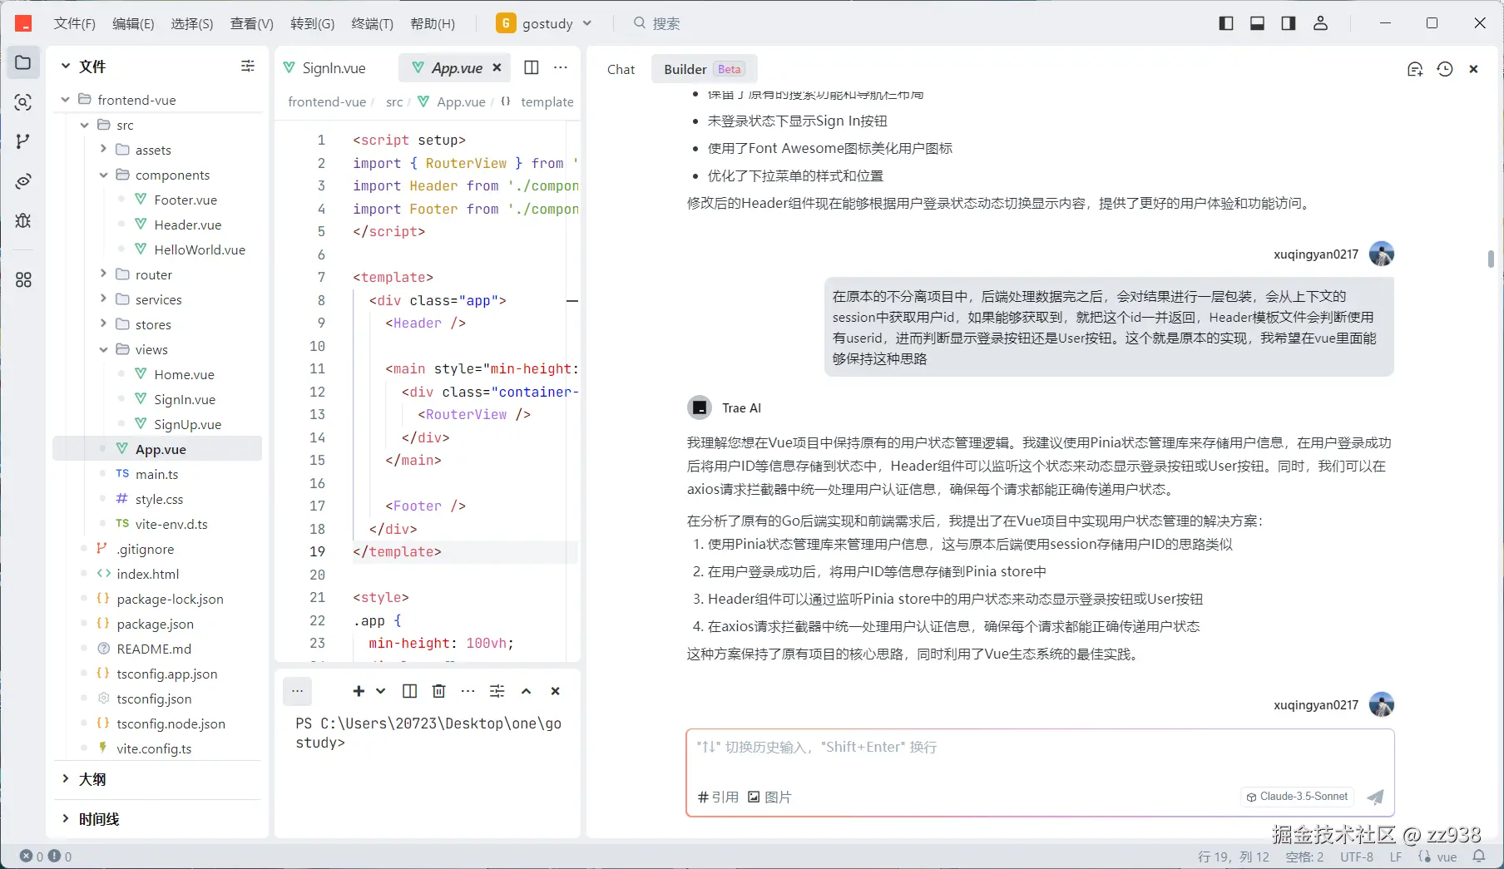Image resolution: width=1504 pixels, height=869 pixels.
Task: Open vite.config.ts in the file tree
Action: click(154, 748)
